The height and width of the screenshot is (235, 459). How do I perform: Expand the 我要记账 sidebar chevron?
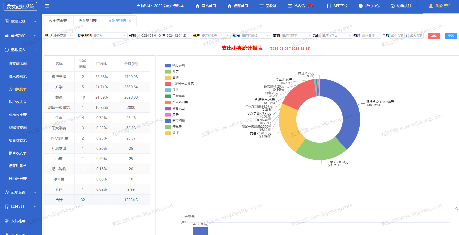coord(35,21)
